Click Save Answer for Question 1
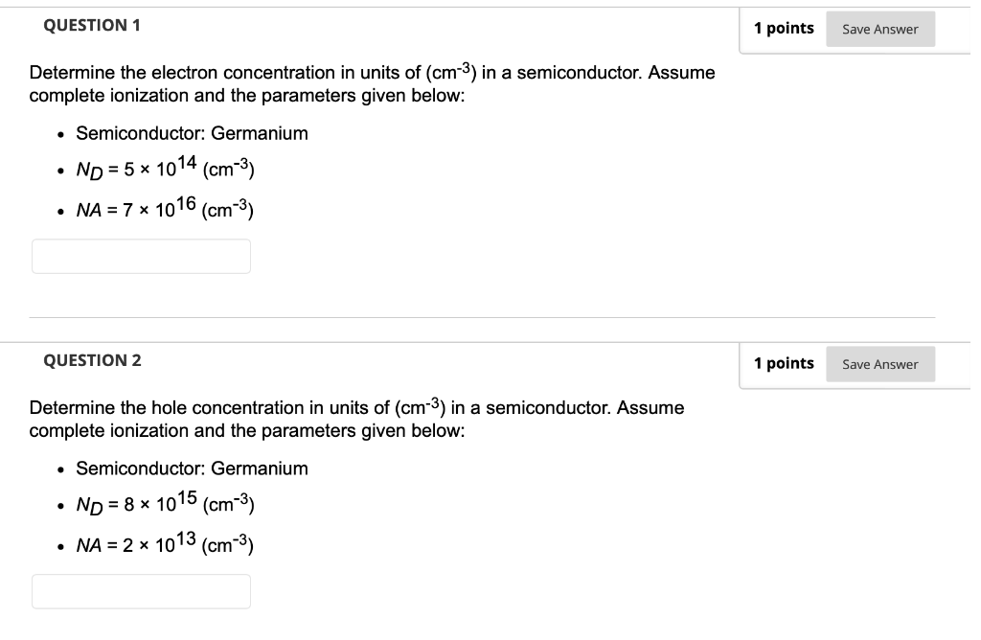981x640 pixels. coord(879,29)
